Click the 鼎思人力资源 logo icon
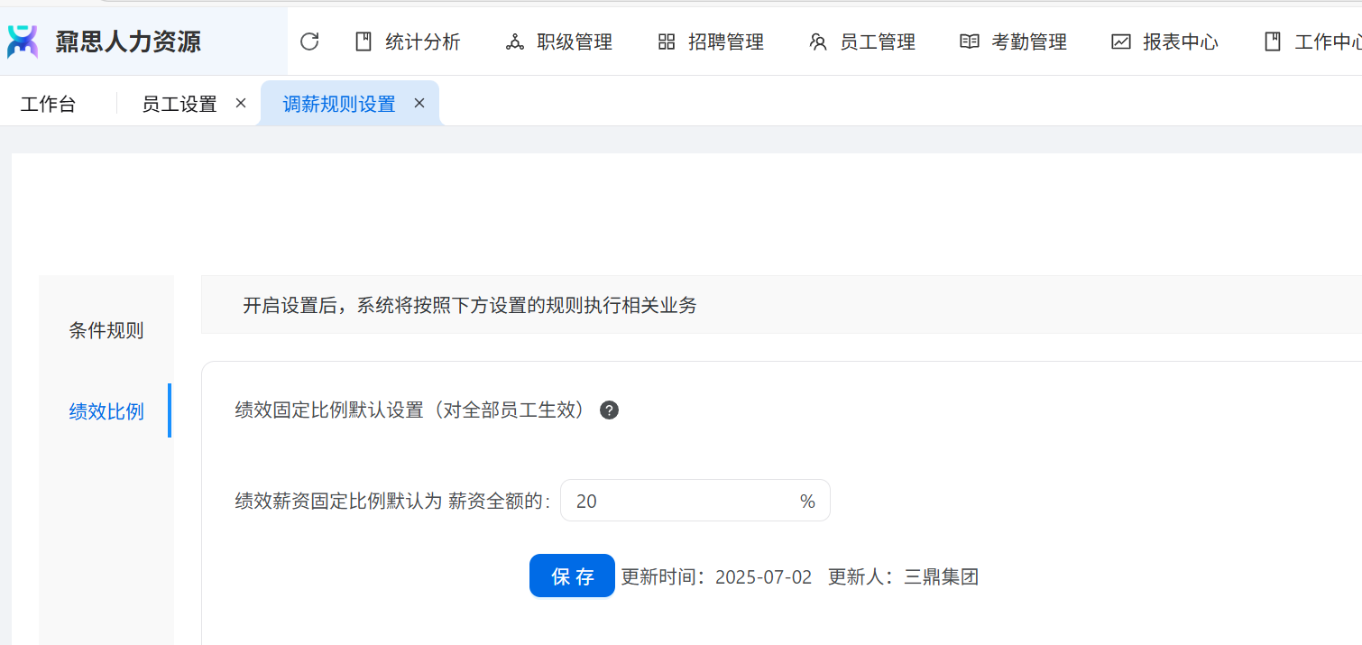 point(23,41)
